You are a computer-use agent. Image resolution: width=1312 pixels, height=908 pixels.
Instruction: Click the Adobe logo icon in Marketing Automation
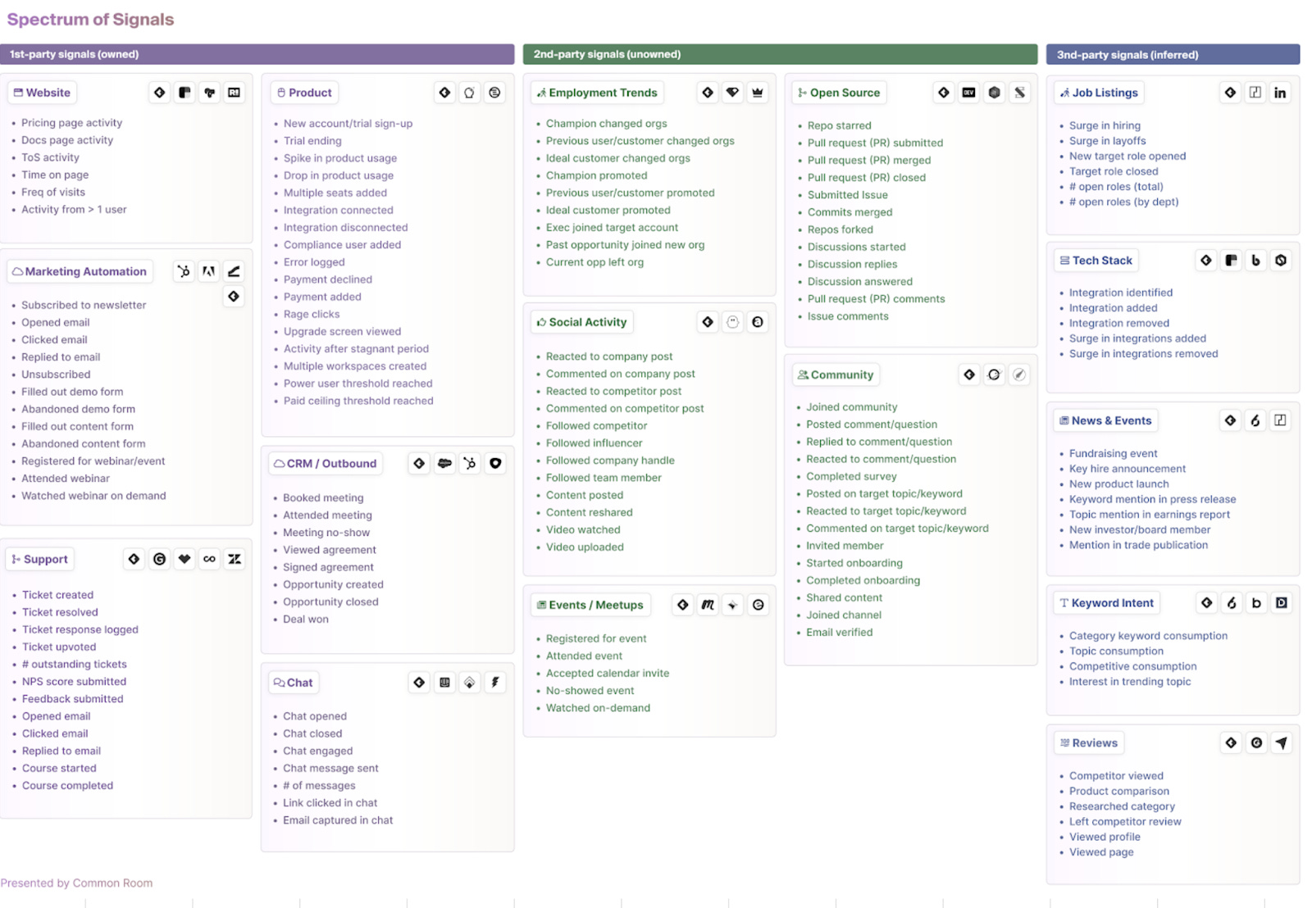pos(209,271)
